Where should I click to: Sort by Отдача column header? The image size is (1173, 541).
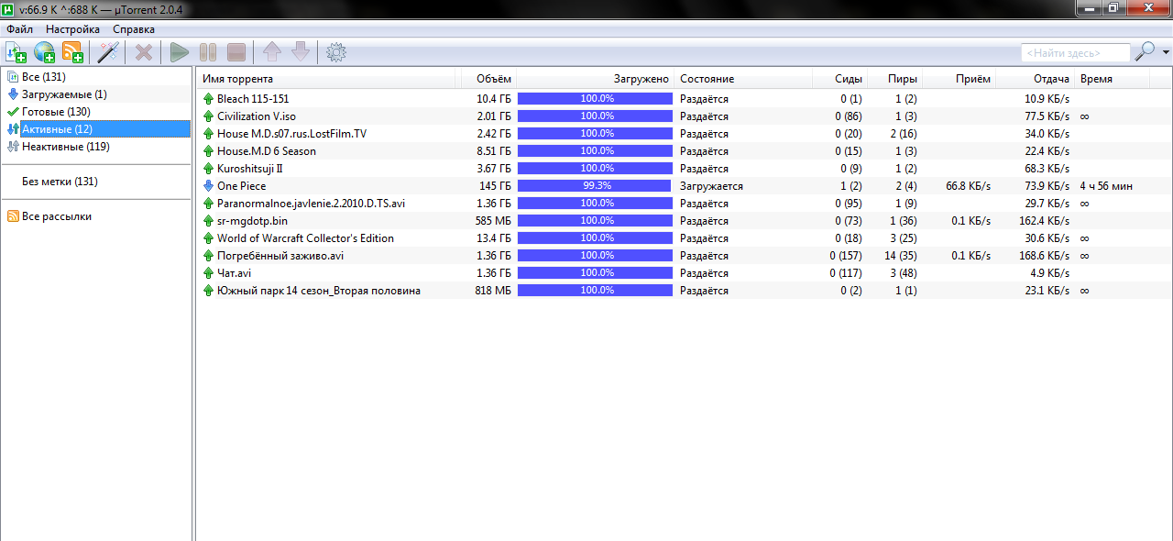tap(1036, 79)
